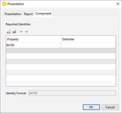Click the Cancel button
Viewport: 122px width, 113px height.
tap(110, 107)
